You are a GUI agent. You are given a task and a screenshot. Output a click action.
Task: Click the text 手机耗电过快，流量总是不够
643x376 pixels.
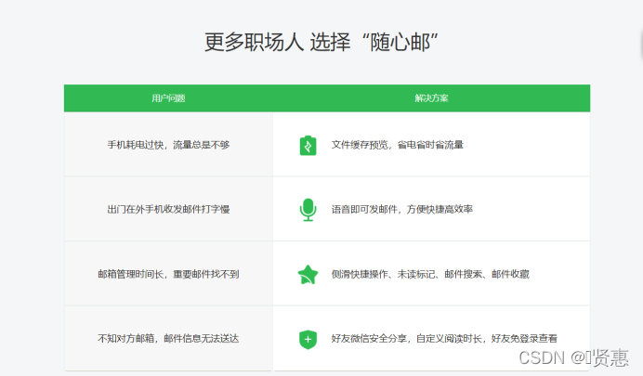click(x=168, y=145)
